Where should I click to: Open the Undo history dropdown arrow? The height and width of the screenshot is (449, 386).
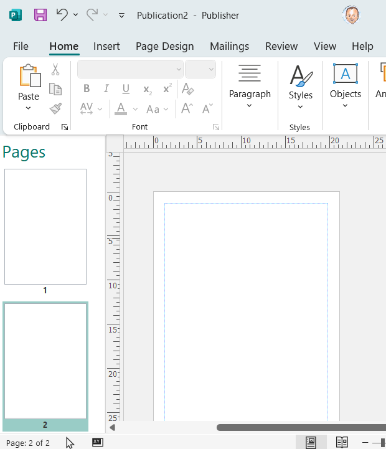[75, 14]
